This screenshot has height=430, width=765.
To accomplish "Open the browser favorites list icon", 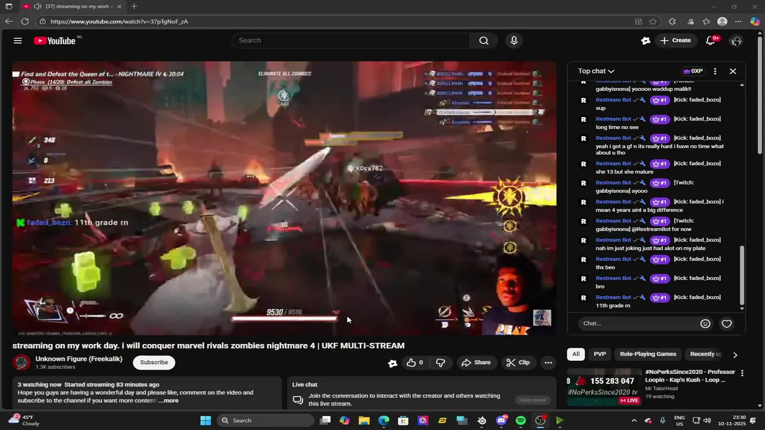I will (x=706, y=21).
